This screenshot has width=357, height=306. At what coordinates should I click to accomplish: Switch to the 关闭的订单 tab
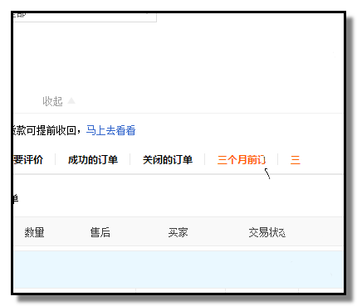[168, 160]
